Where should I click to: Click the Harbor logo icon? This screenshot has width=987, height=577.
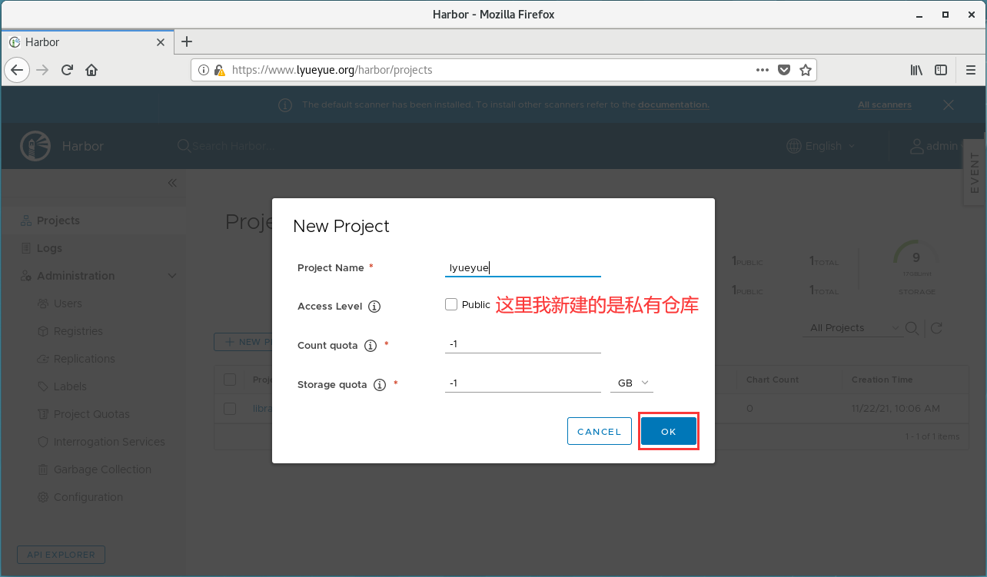pyautogui.click(x=34, y=146)
